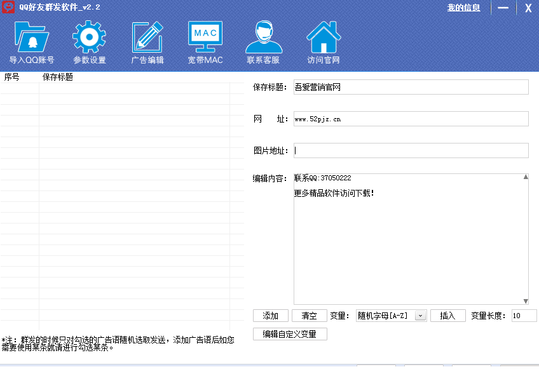Click 编辑自定义变量 button
The width and height of the screenshot is (539, 381).
point(290,334)
